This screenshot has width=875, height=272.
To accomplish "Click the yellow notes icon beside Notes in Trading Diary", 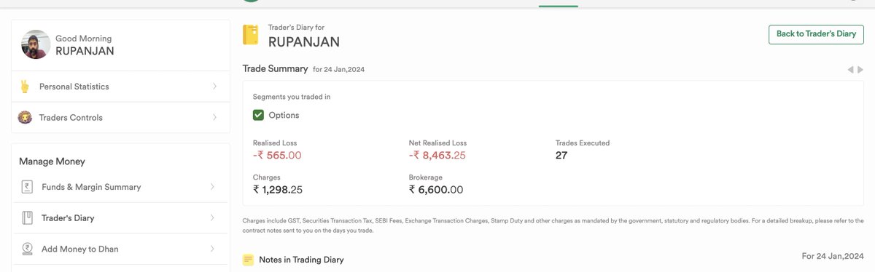I will pos(248,260).
